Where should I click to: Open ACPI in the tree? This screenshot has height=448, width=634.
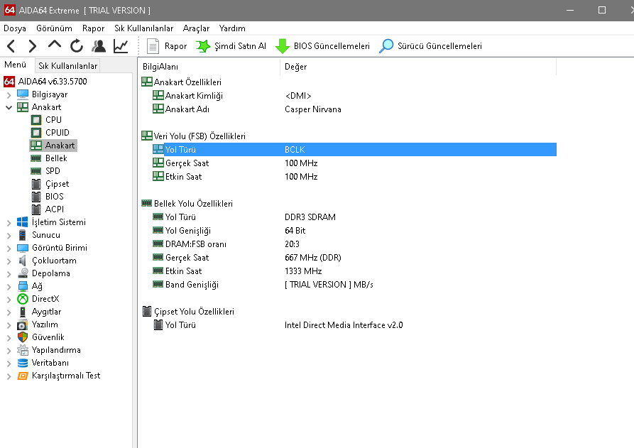point(54,209)
